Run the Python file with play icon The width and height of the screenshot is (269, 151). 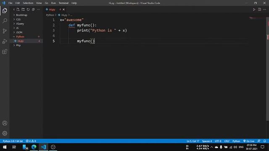pos(254,10)
